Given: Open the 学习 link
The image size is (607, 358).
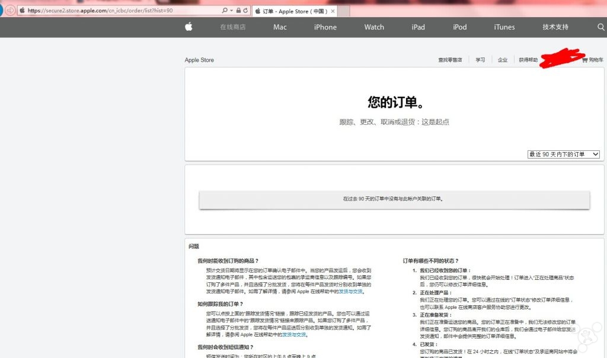Looking at the screenshot, I should tap(480, 60).
